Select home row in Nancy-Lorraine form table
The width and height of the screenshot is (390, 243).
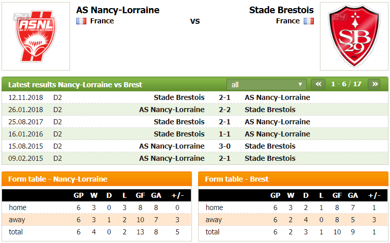(96, 207)
